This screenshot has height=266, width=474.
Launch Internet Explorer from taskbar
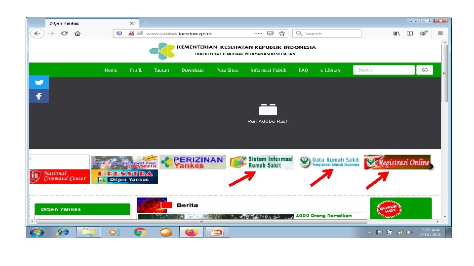63,232
